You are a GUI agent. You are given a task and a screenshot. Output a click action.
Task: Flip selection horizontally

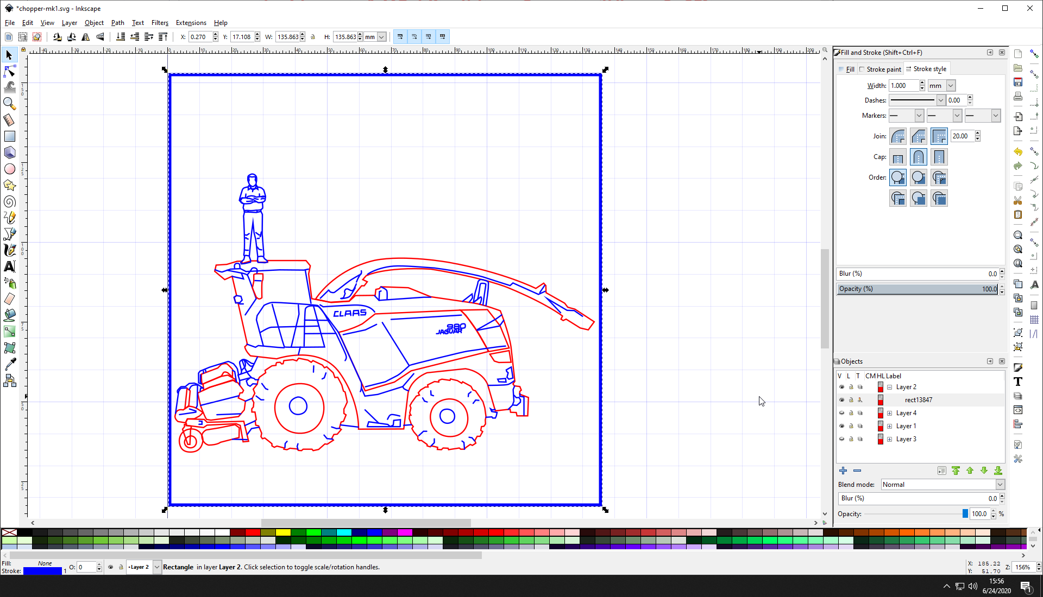86,37
